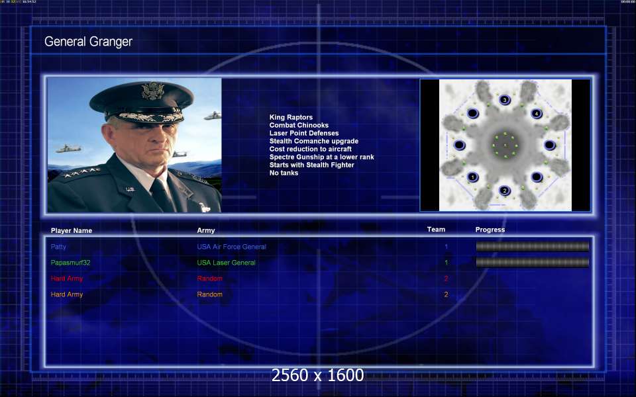Select start position 4 on the map
Viewport: 636px width, 397px height.
pos(537,113)
